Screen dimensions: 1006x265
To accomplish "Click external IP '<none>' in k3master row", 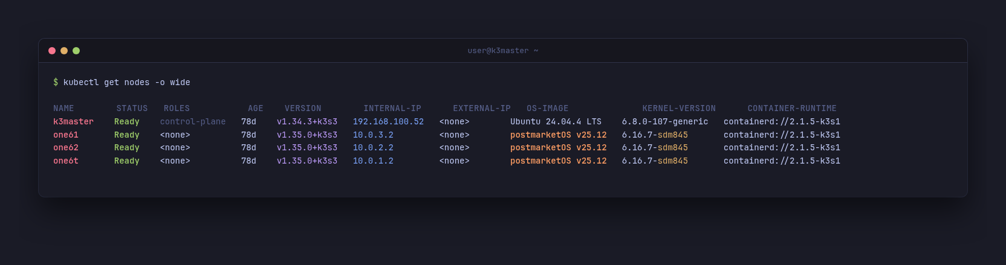I will (455, 122).
